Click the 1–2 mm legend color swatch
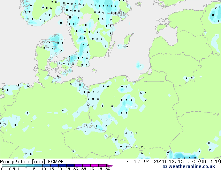The image size is (221, 170). [x=22, y=165]
